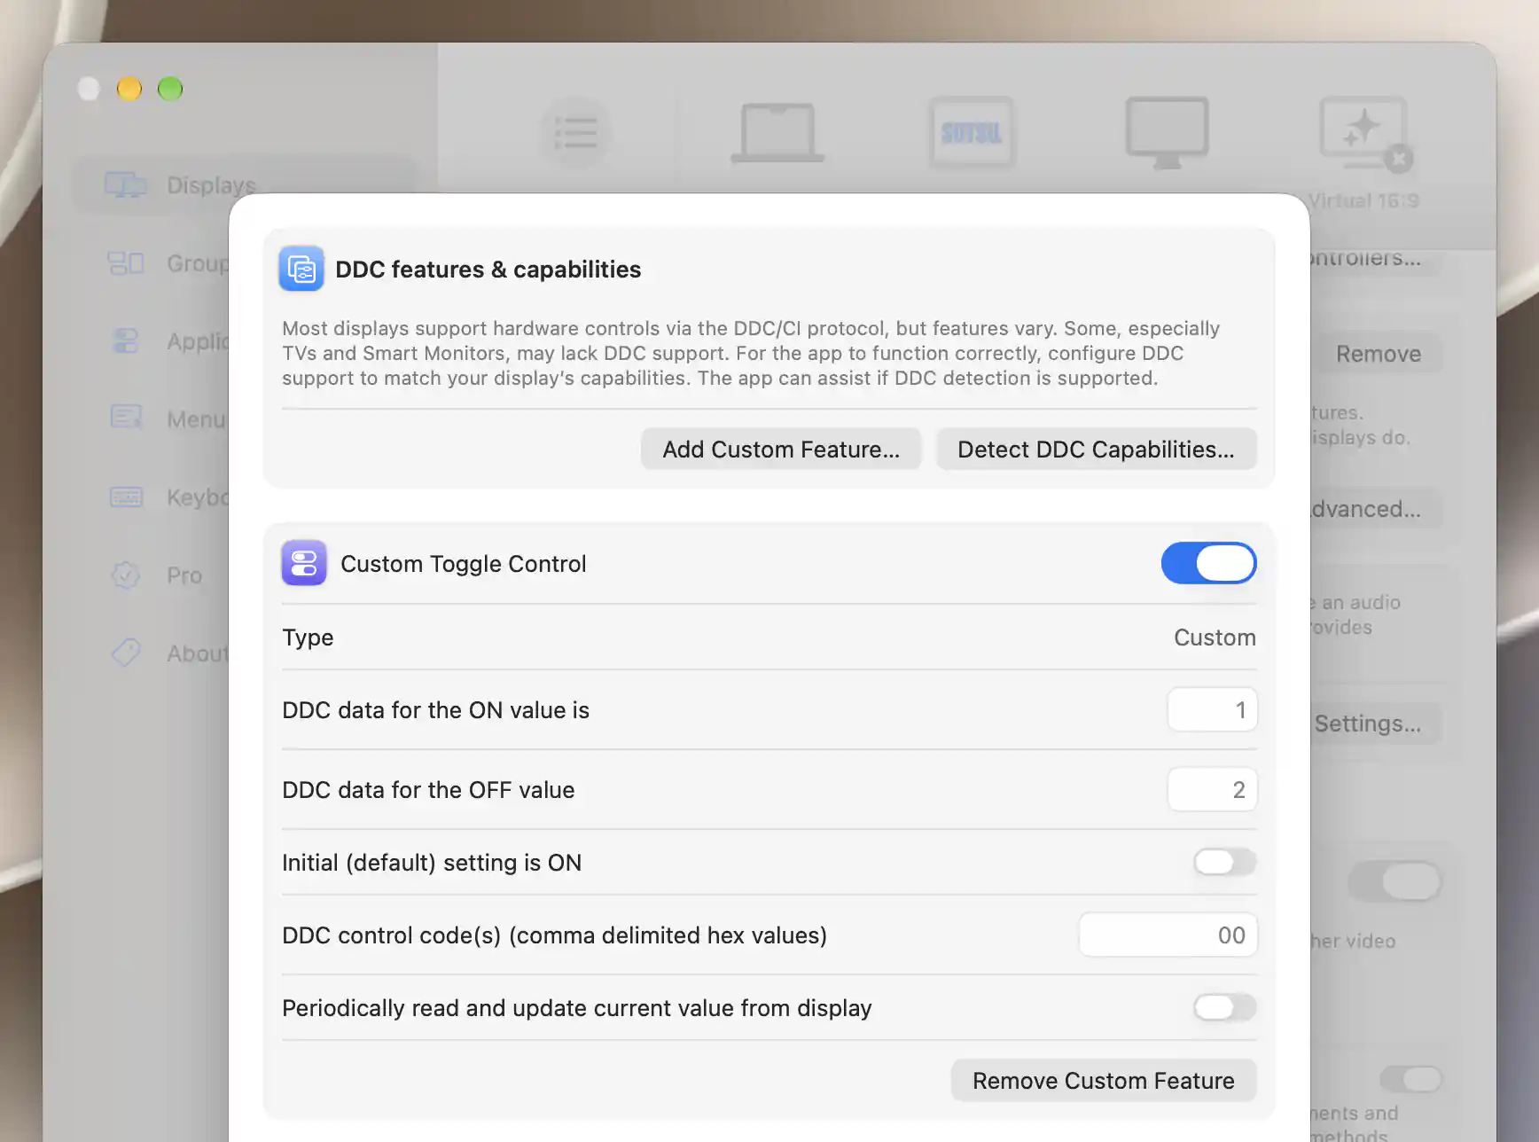The height and width of the screenshot is (1142, 1539).
Task: Open the Keyboard sidebar icon
Action: click(x=126, y=497)
